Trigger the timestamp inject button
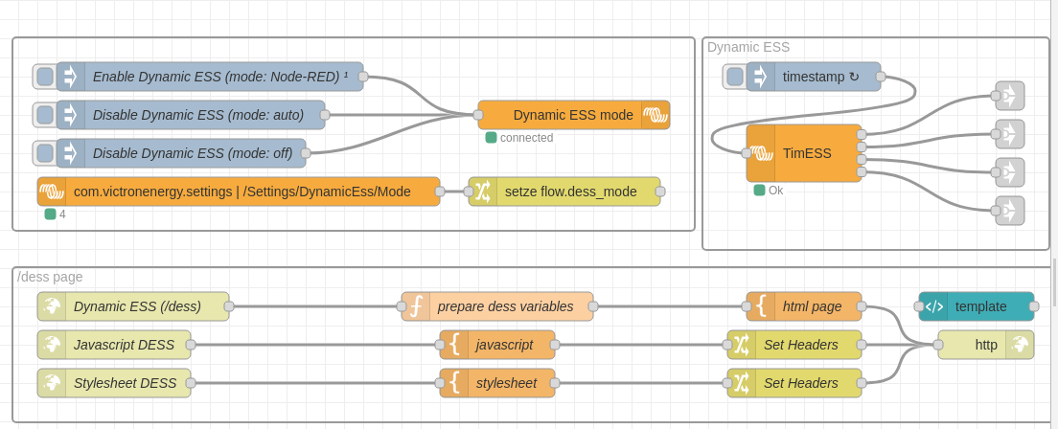 [735, 77]
